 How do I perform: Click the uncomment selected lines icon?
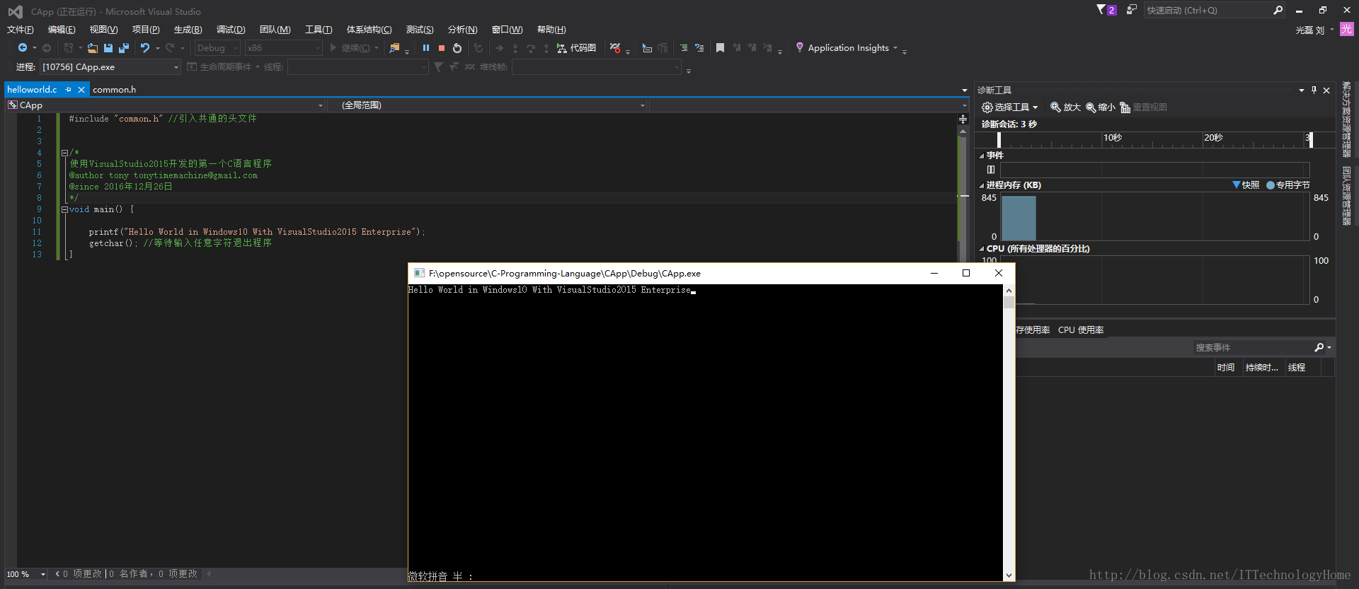pos(699,48)
